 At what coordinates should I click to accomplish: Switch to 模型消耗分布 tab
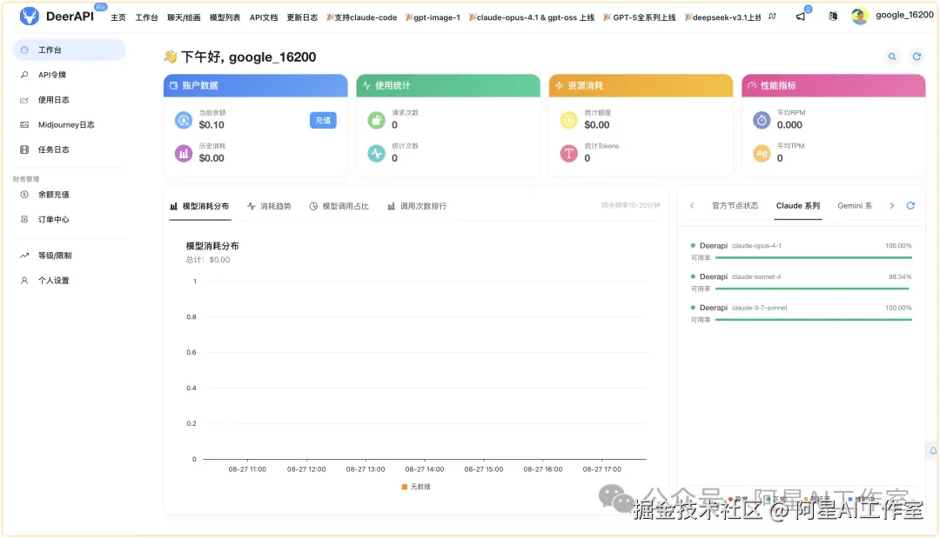coord(199,207)
